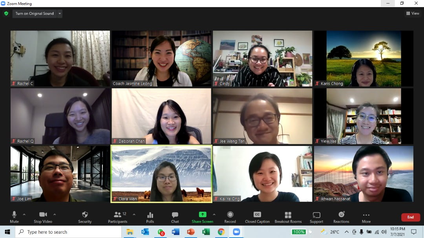The height and width of the screenshot is (238, 424).
Task: End the meeting with the End button
Action: (x=411, y=217)
